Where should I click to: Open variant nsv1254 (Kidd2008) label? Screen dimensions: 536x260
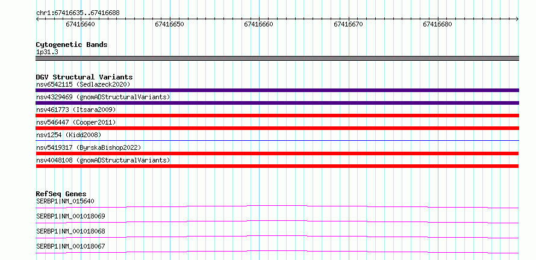[69, 135]
